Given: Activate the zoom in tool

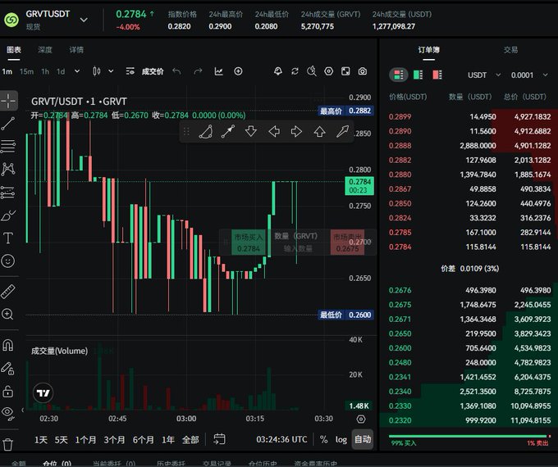Looking at the screenshot, I should [x=8, y=314].
